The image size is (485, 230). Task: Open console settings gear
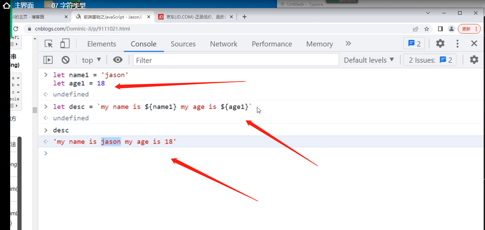click(474, 60)
